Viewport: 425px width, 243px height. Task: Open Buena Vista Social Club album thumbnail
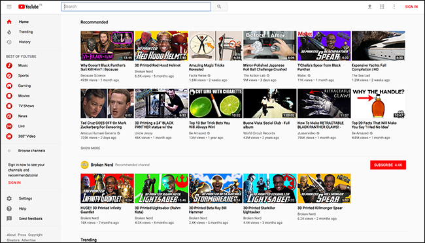click(269, 103)
